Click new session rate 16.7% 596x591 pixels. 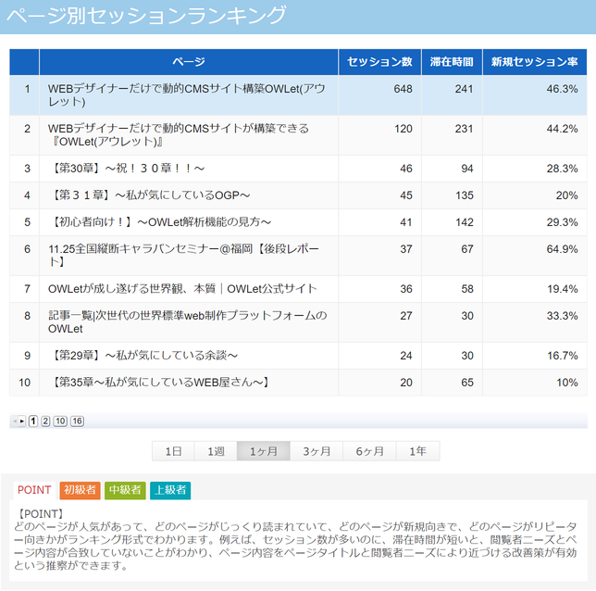click(x=562, y=356)
